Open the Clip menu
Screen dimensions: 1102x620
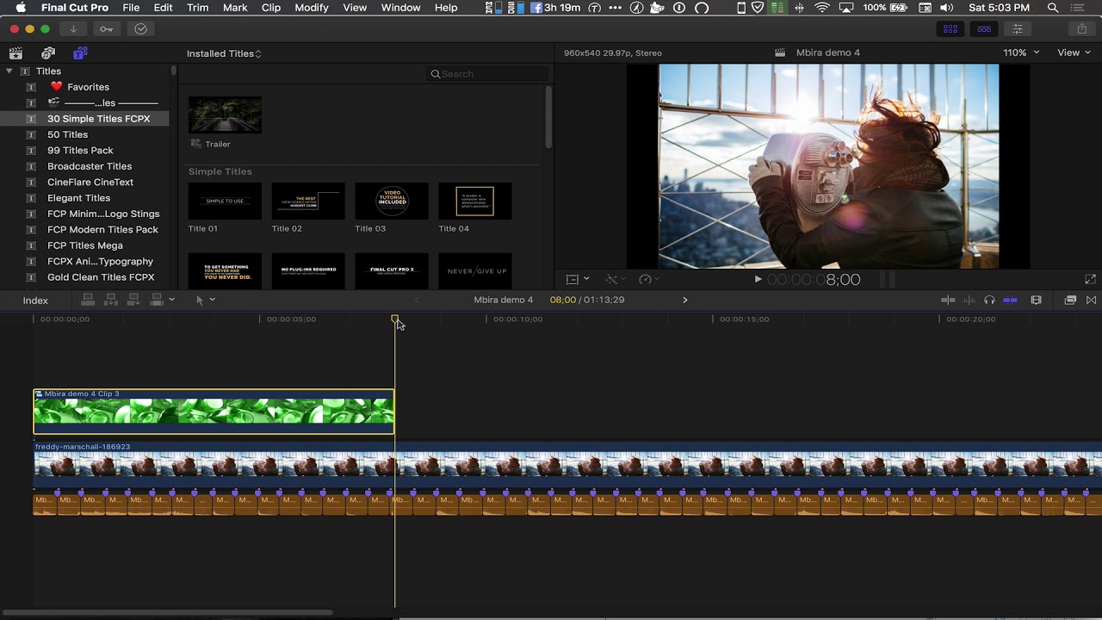pyautogui.click(x=271, y=8)
